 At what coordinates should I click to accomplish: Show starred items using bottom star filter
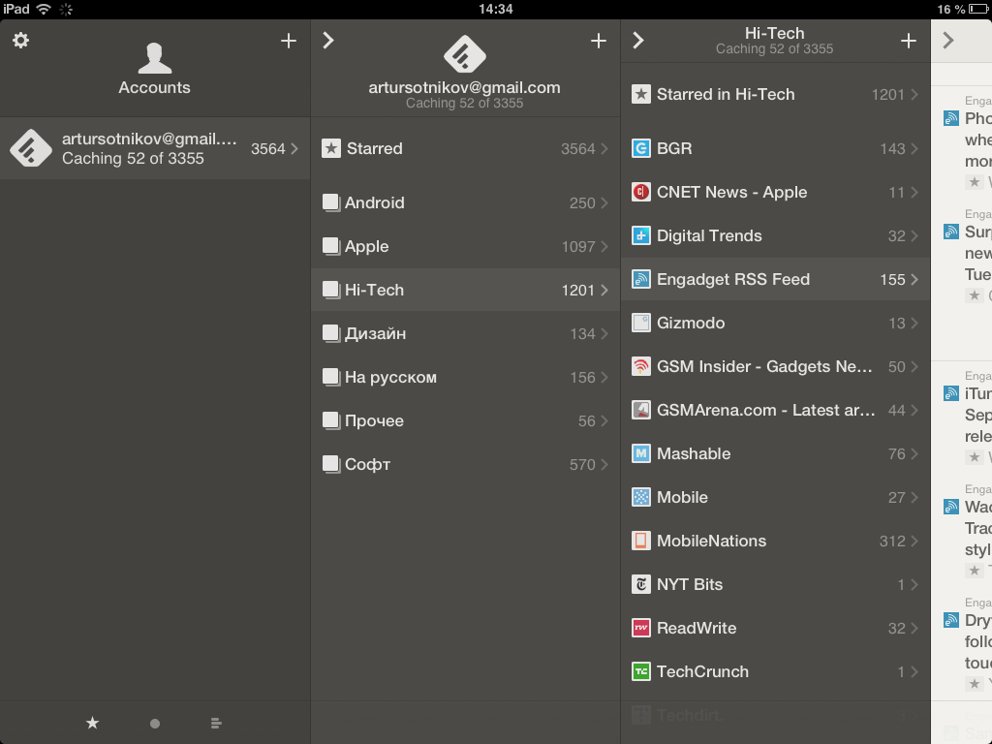(92, 723)
